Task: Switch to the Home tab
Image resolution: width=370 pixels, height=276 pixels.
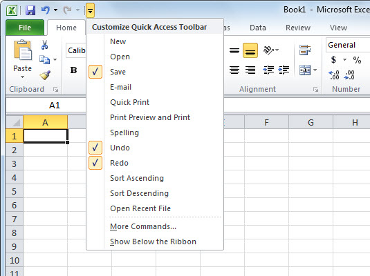Action: (66, 28)
